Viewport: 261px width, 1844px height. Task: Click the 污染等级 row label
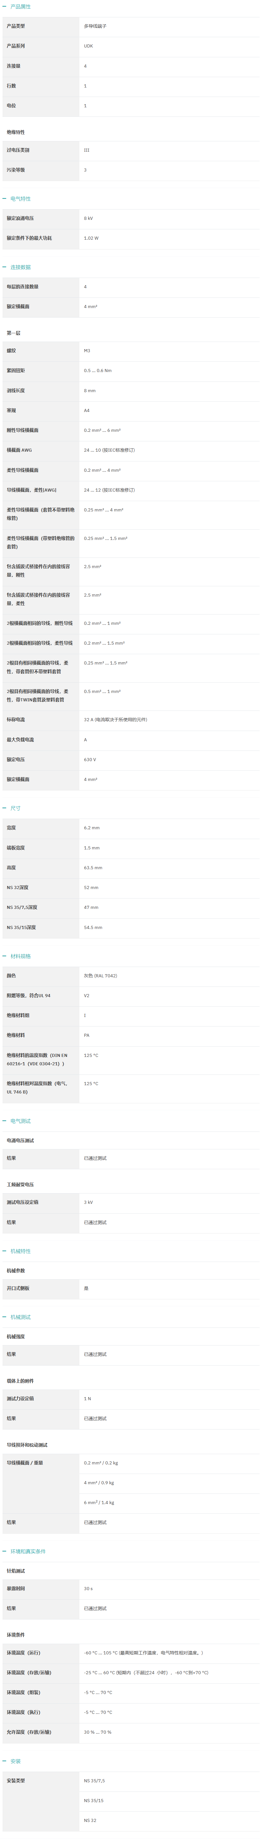pyautogui.click(x=16, y=170)
